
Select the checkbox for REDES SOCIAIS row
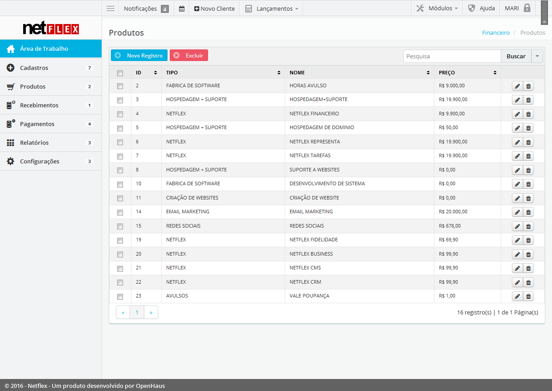pos(120,226)
